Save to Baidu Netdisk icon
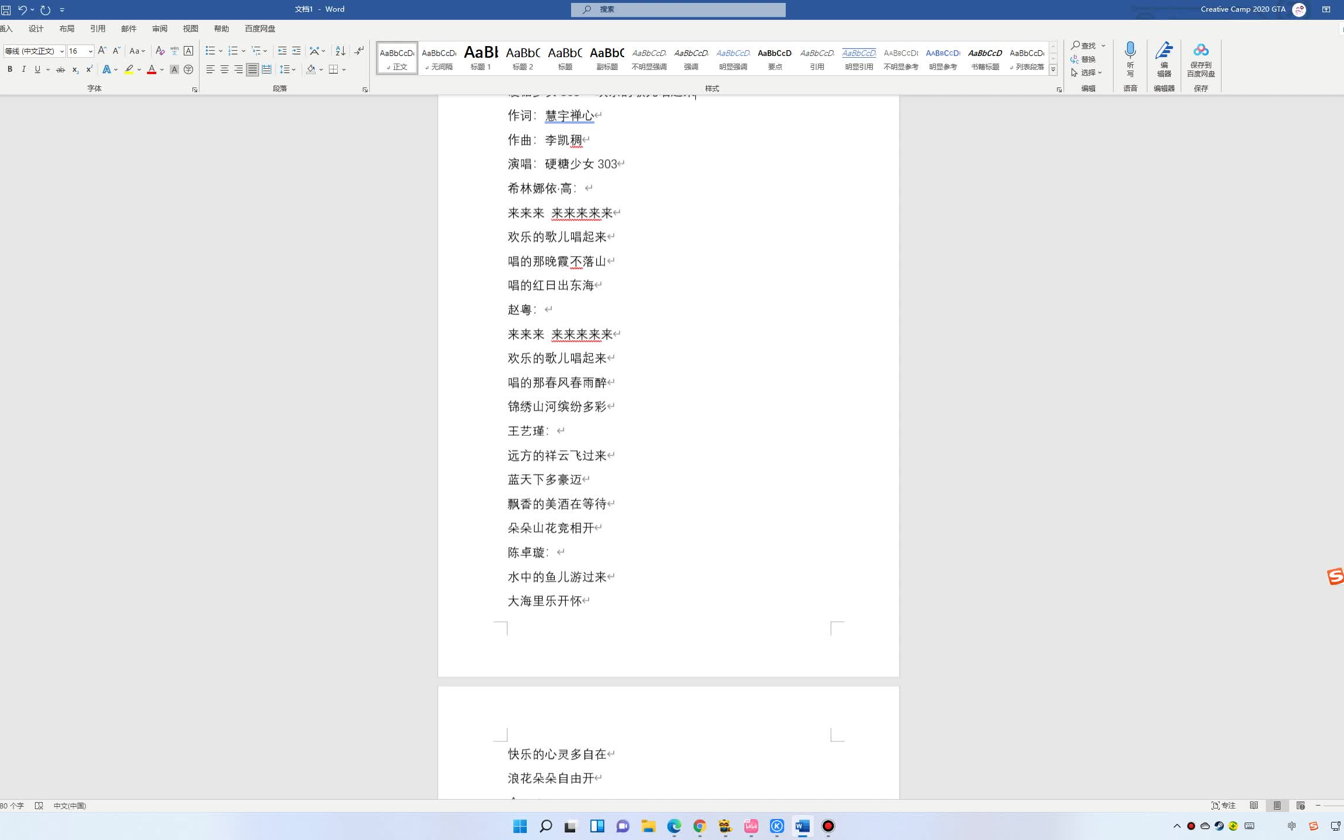 [x=1200, y=58]
